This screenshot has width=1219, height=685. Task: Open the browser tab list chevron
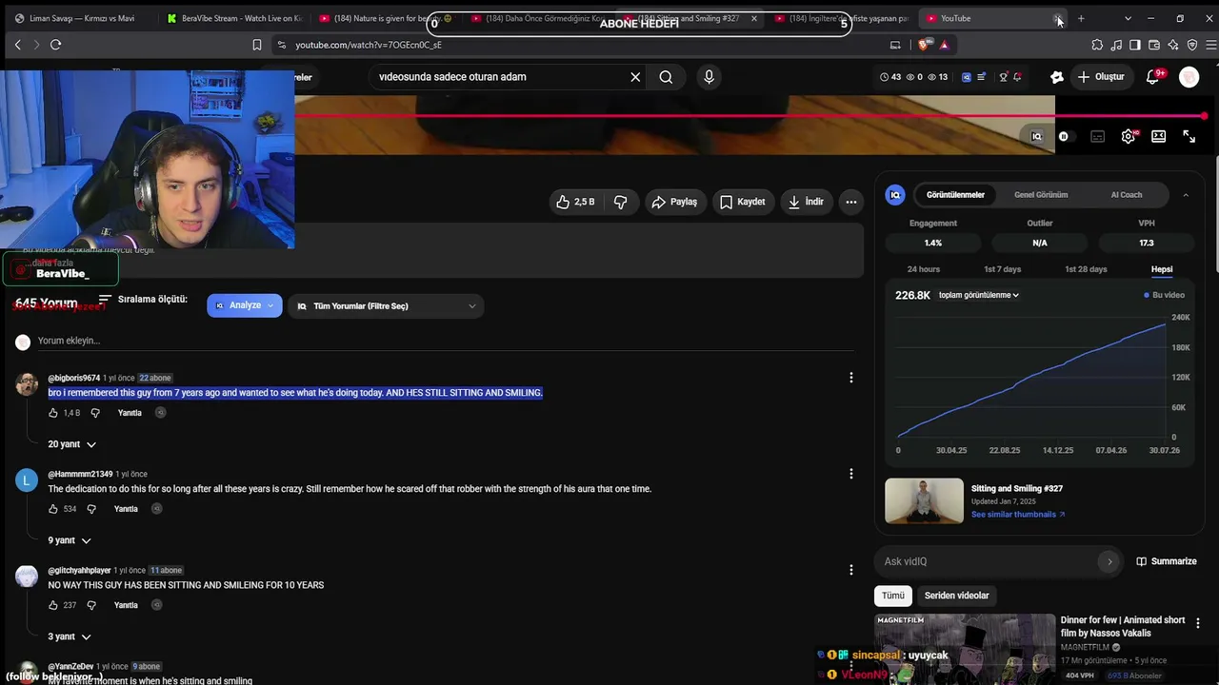click(1128, 18)
